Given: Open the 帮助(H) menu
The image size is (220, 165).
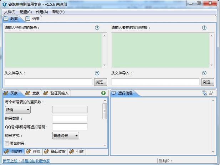Looking at the screenshot, I should [x=58, y=12].
